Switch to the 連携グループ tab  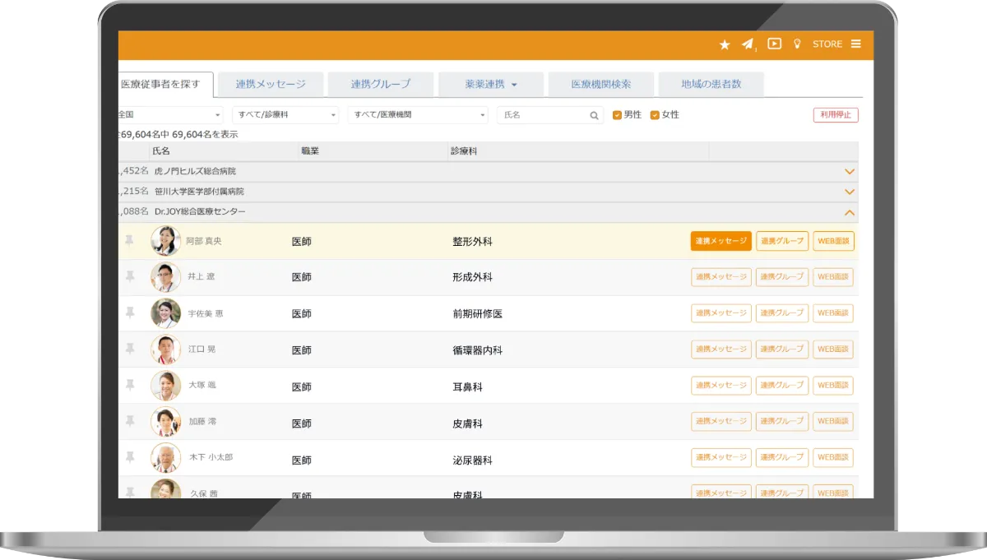(381, 84)
